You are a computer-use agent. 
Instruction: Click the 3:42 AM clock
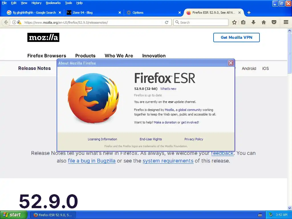(281, 215)
